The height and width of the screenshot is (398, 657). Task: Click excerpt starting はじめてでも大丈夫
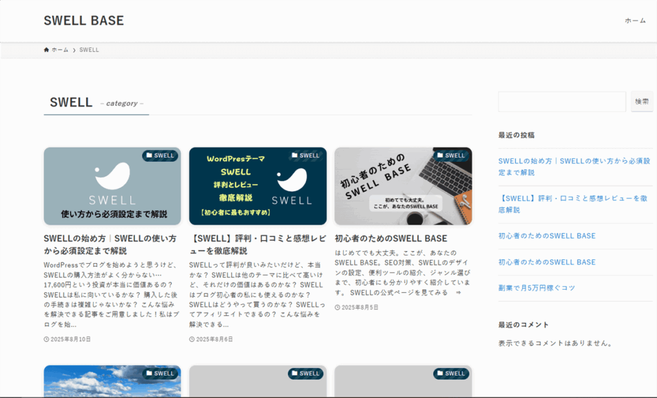(402, 273)
